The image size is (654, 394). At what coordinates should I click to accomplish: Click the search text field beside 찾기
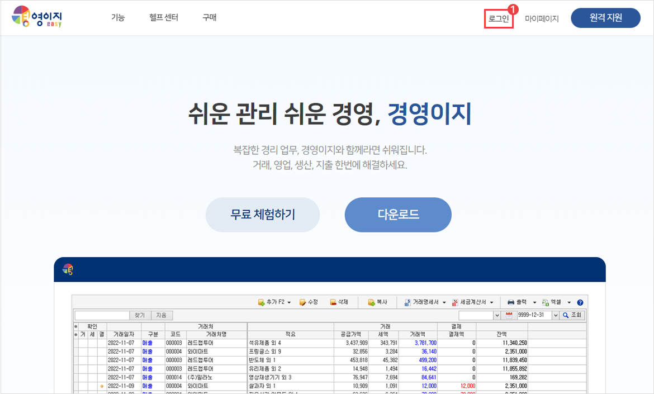click(x=102, y=315)
